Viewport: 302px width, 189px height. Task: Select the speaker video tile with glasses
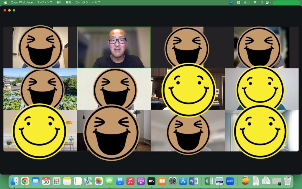click(114, 47)
